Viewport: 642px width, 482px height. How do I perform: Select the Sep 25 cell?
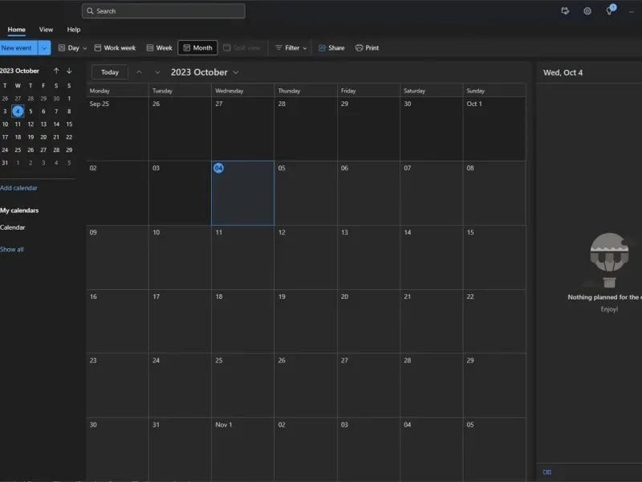(117, 129)
